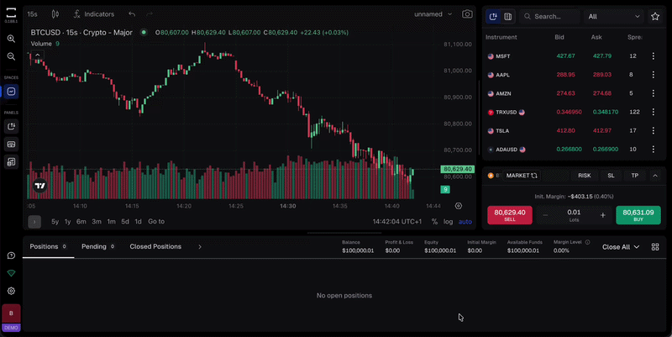The width and height of the screenshot is (672, 337).
Task: Toggle the TP take profit option
Action: click(635, 176)
